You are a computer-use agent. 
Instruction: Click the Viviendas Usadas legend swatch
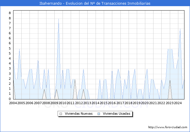pyautogui.click(x=99, y=114)
